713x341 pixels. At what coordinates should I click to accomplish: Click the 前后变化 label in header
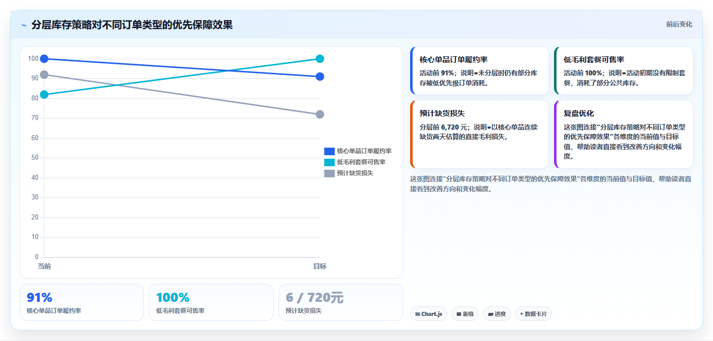(x=679, y=24)
